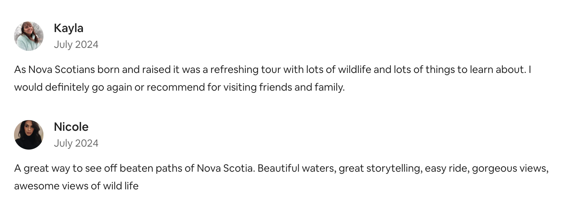
Task: Click the reviewer name Nicole
Action: click(x=71, y=127)
